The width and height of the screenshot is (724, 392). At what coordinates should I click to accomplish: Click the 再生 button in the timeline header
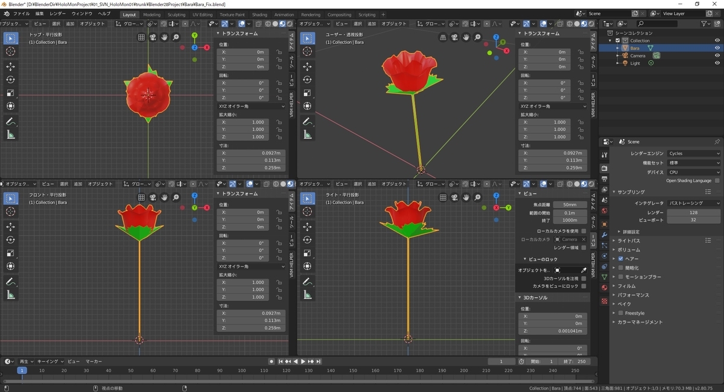pyautogui.click(x=25, y=361)
